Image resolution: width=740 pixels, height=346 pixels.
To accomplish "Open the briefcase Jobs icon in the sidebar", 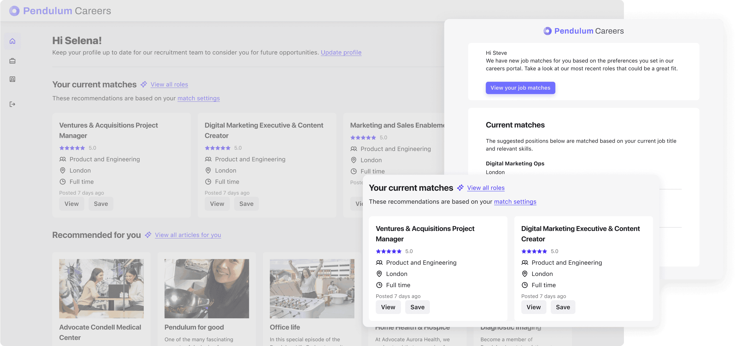I will [x=12, y=61].
